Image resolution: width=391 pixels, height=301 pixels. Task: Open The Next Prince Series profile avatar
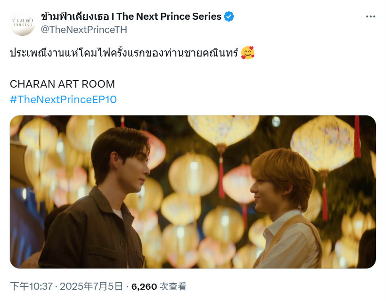pos(23,23)
